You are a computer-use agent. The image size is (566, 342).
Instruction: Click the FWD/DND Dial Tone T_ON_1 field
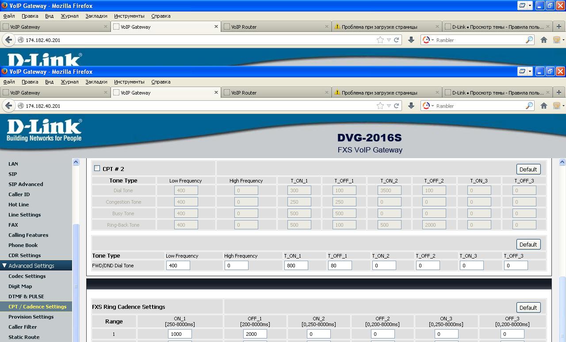(x=296, y=266)
